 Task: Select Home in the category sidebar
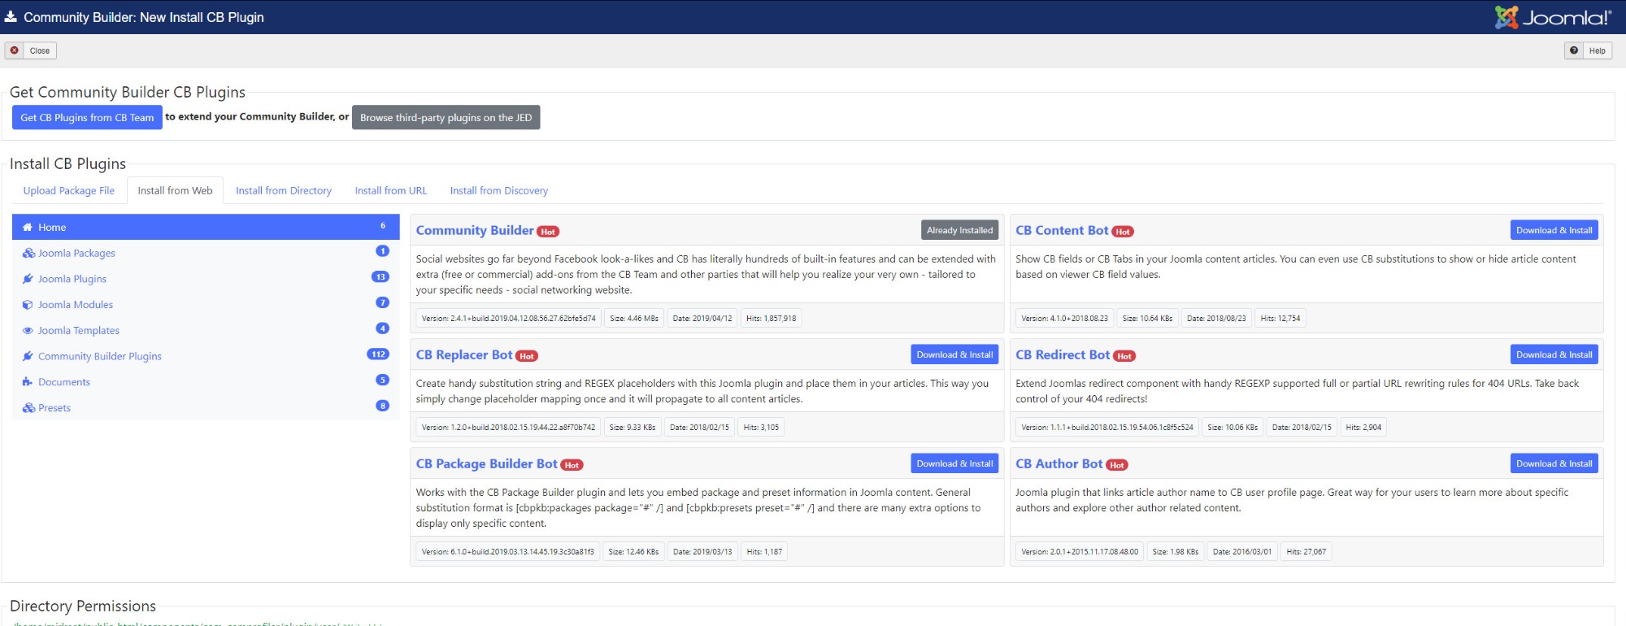tap(206, 227)
